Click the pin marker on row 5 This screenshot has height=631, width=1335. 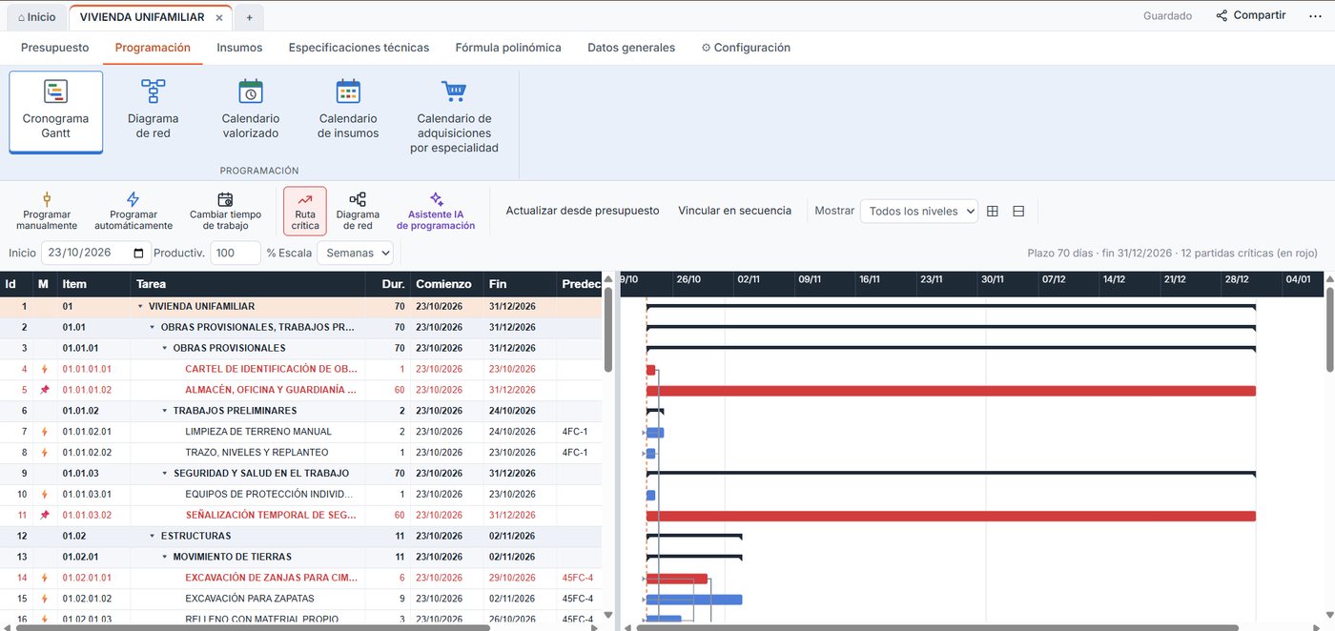click(x=44, y=390)
